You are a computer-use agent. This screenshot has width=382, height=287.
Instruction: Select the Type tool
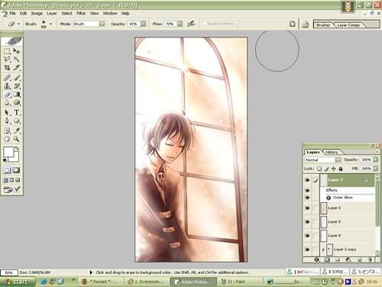pyautogui.click(x=17, y=113)
